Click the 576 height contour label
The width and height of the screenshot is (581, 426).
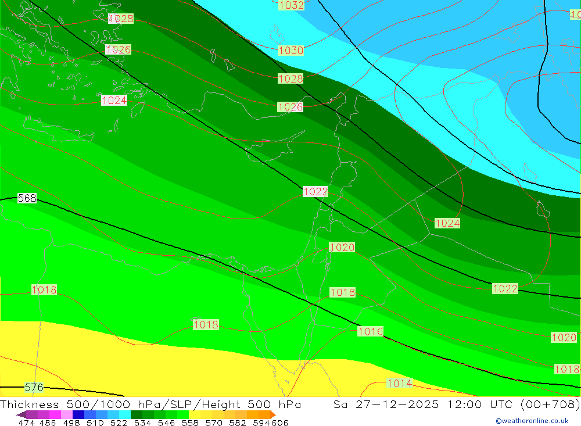pyautogui.click(x=34, y=388)
